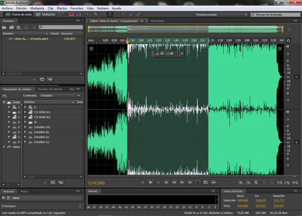Screen dimensions: 302x216
Task: Move playhead to previous marker
Action: (166, 183)
